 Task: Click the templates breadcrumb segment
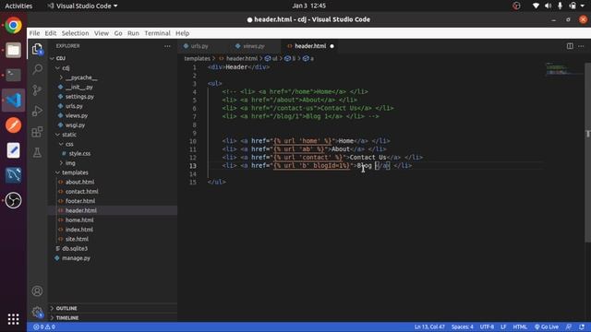(x=197, y=58)
